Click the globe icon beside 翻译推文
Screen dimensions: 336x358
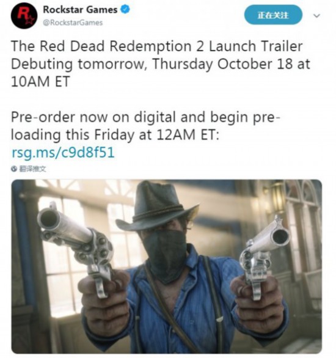coord(14,169)
